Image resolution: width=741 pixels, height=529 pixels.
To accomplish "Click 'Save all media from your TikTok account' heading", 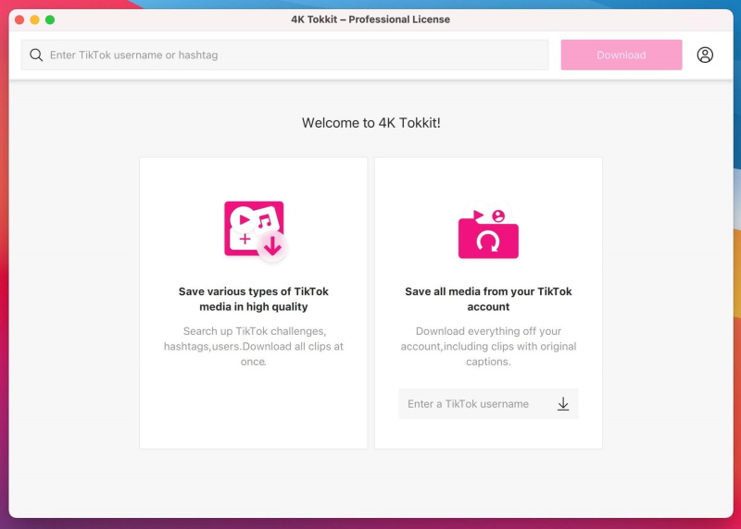I will click(488, 300).
